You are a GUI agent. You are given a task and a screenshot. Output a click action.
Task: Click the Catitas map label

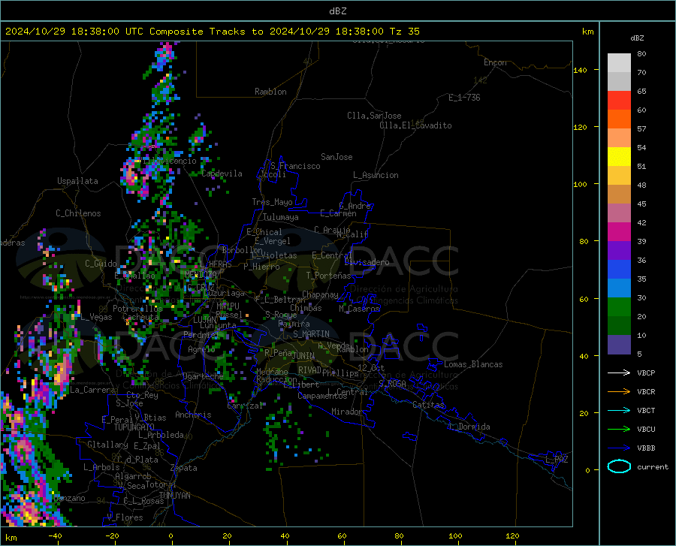coord(428,405)
